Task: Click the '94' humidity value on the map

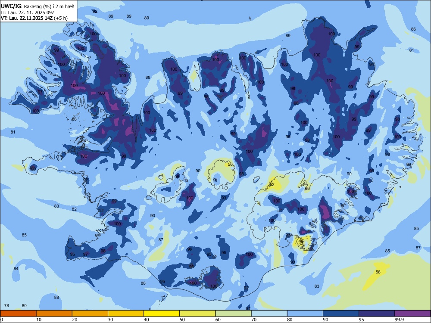Action: pyautogui.click(x=372, y=64)
